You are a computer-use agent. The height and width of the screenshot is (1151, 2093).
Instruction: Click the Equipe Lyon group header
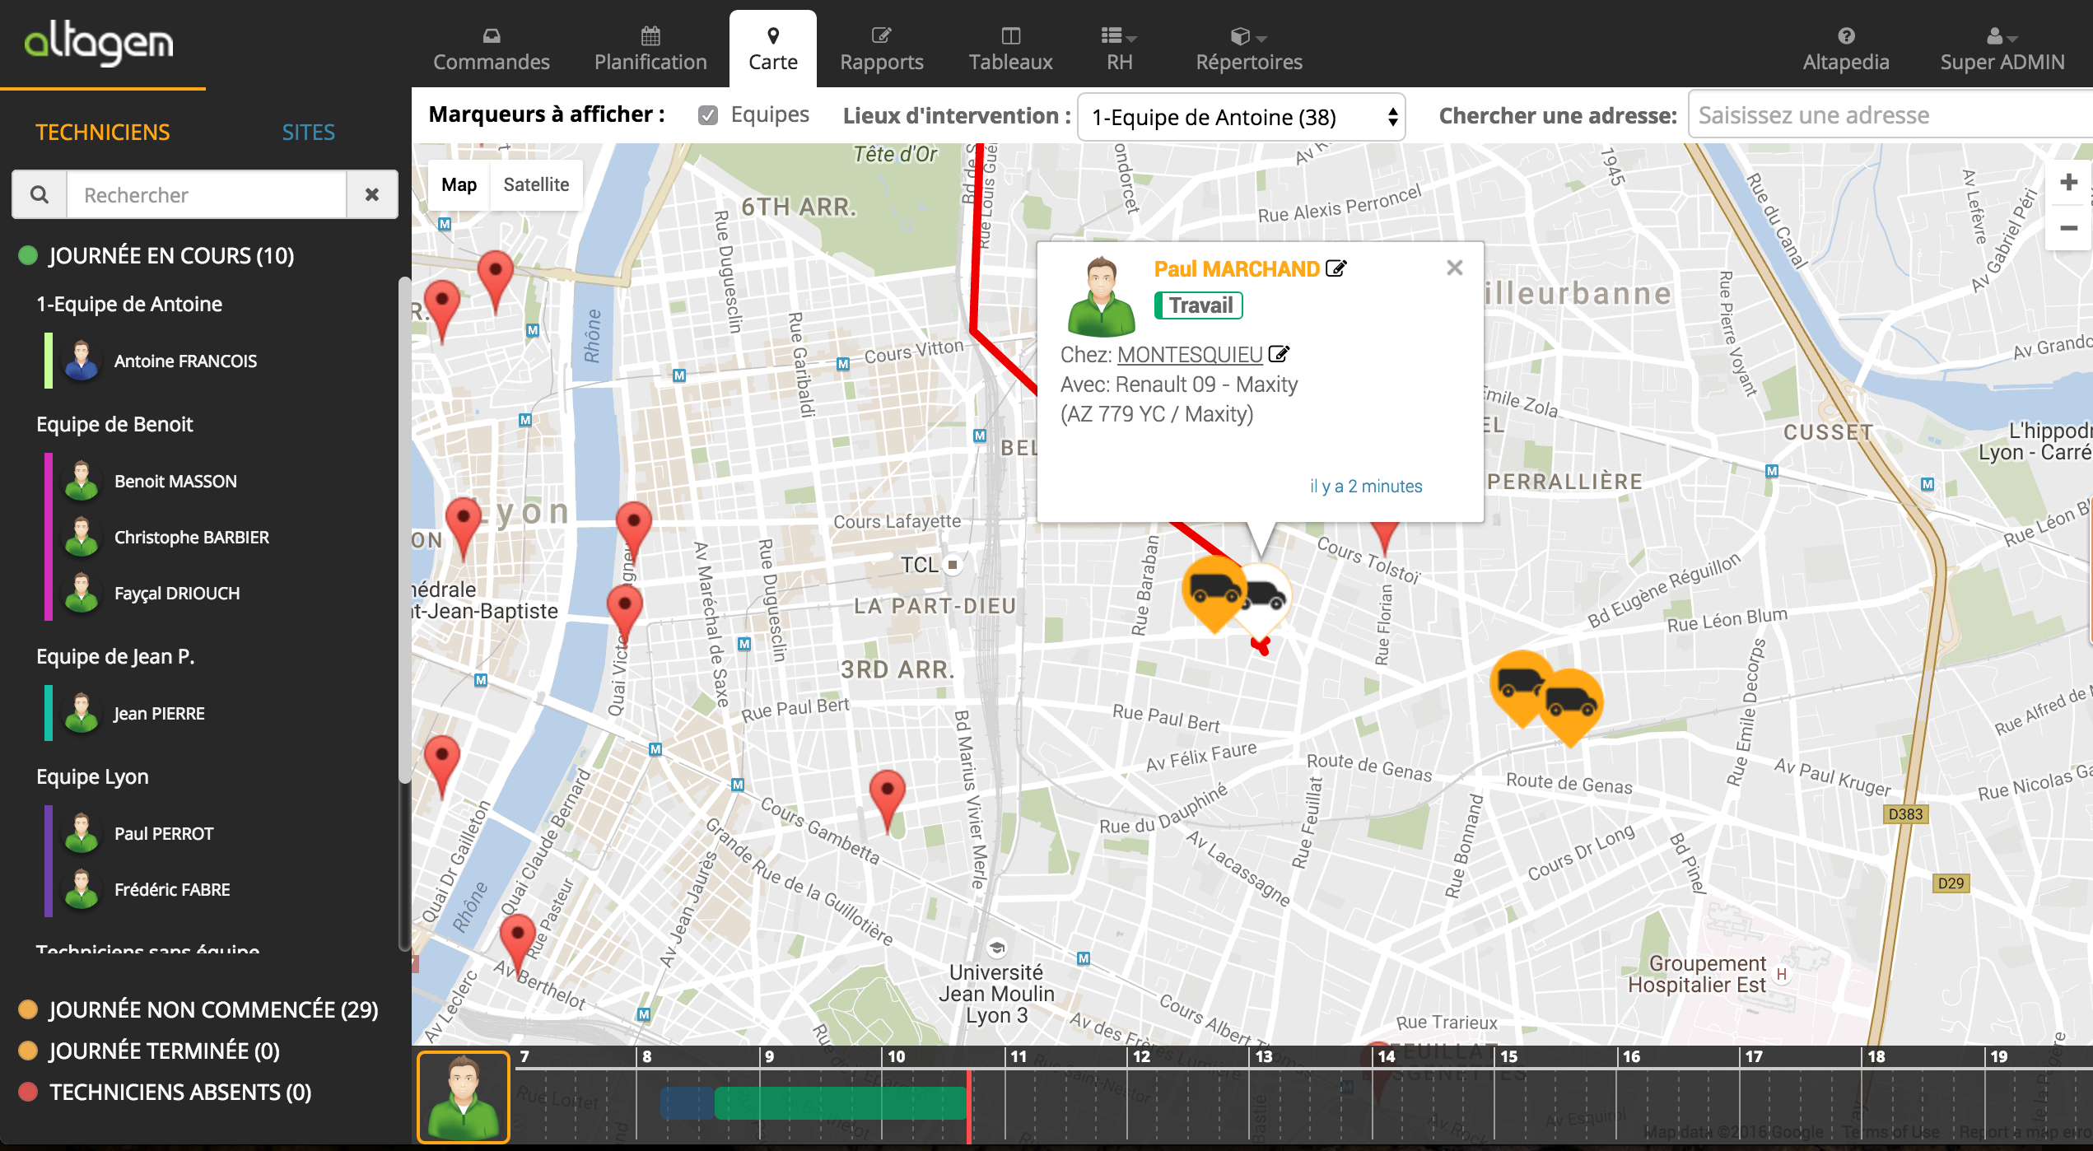(92, 776)
